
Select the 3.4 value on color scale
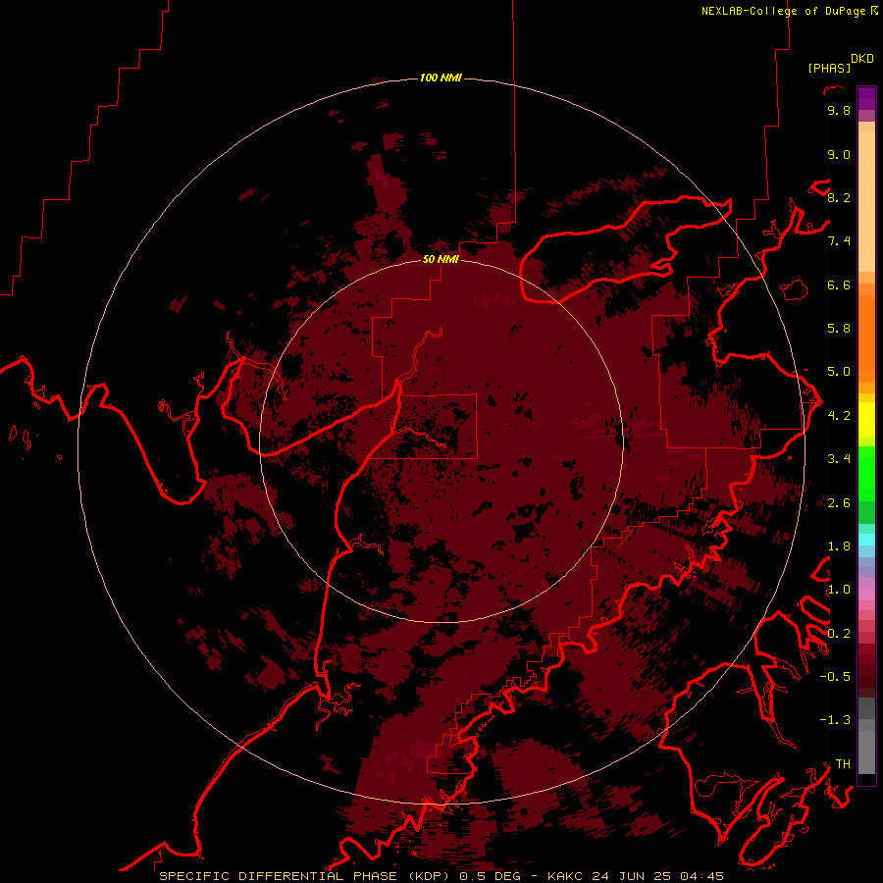(x=839, y=459)
